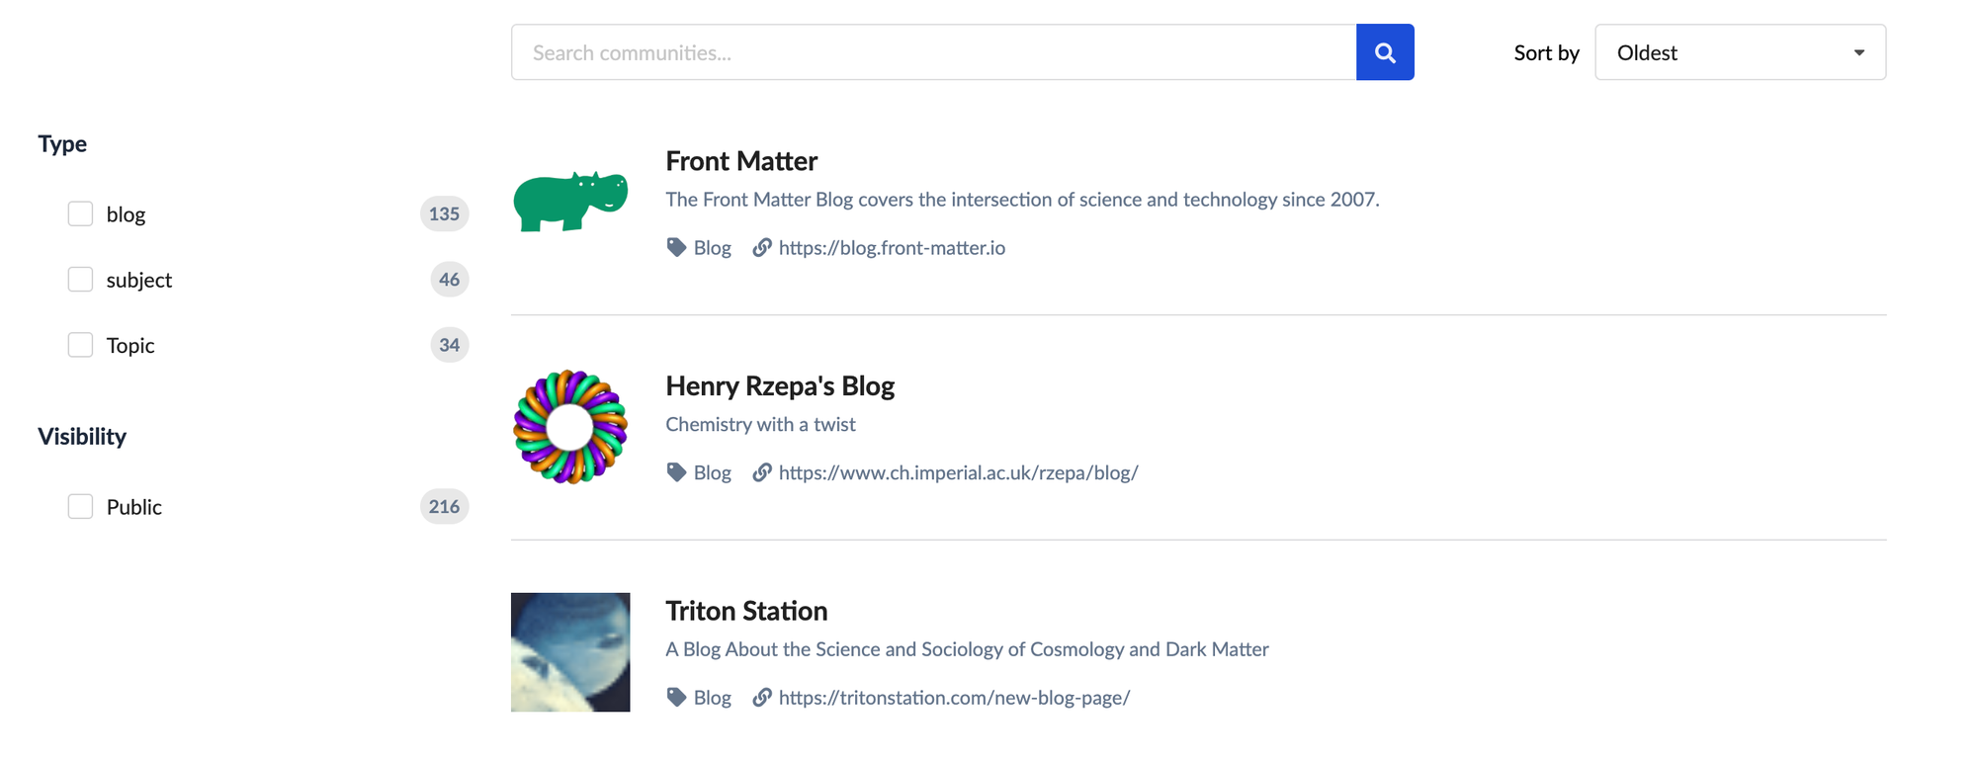Click the link icon beside tritonstation.com URL
This screenshot has height=761, width=1977.
[761, 698]
